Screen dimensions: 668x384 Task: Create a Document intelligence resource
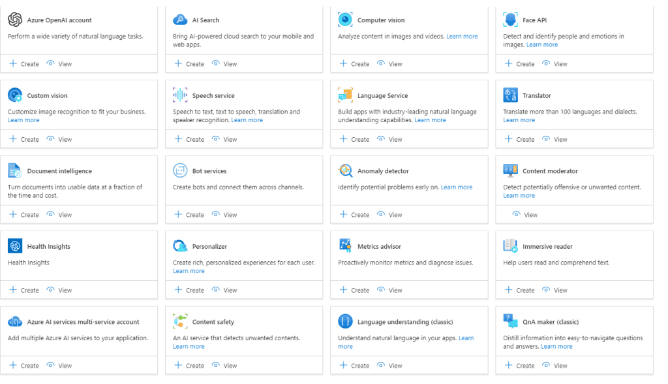24,215
